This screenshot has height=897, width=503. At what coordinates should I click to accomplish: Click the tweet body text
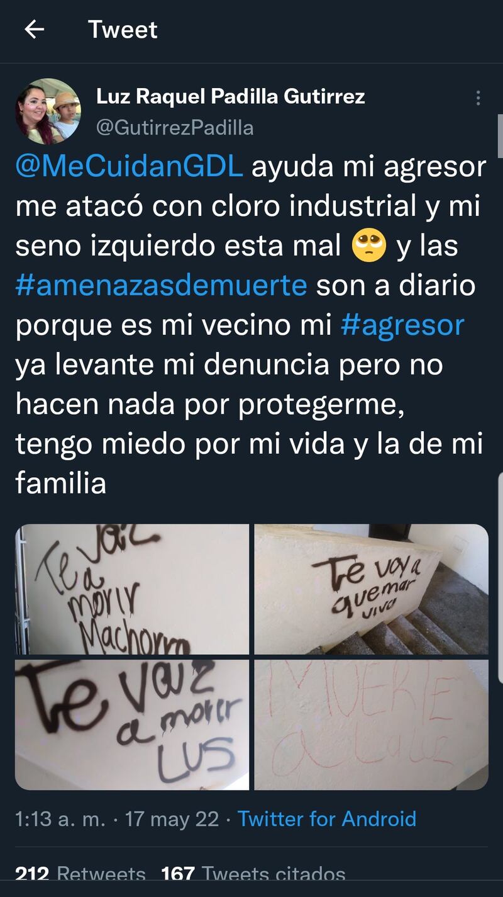[x=251, y=325]
